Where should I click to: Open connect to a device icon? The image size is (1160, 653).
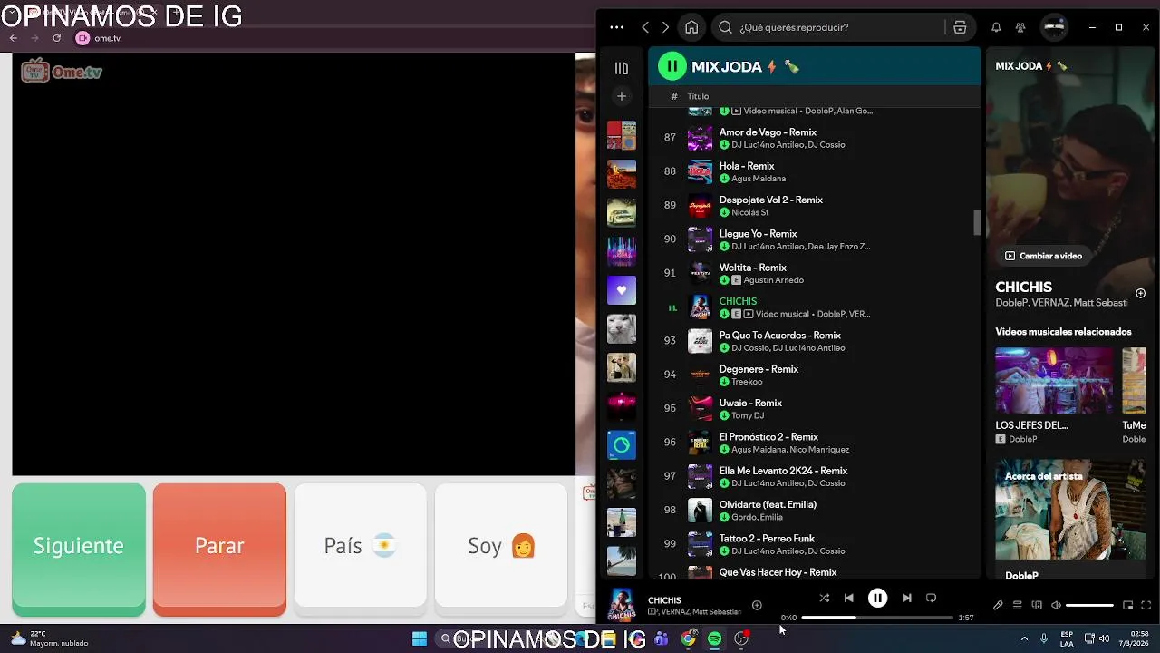pyautogui.click(x=1037, y=605)
